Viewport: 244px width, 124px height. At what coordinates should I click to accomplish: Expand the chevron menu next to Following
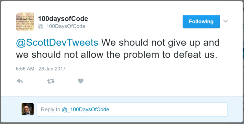(x=225, y=21)
